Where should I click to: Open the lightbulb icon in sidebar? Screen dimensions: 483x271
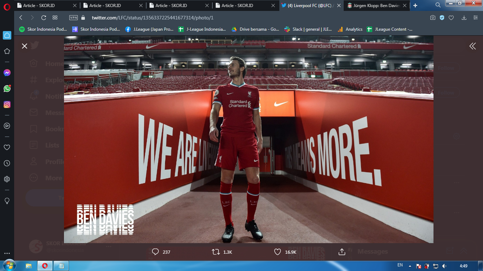click(7, 200)
